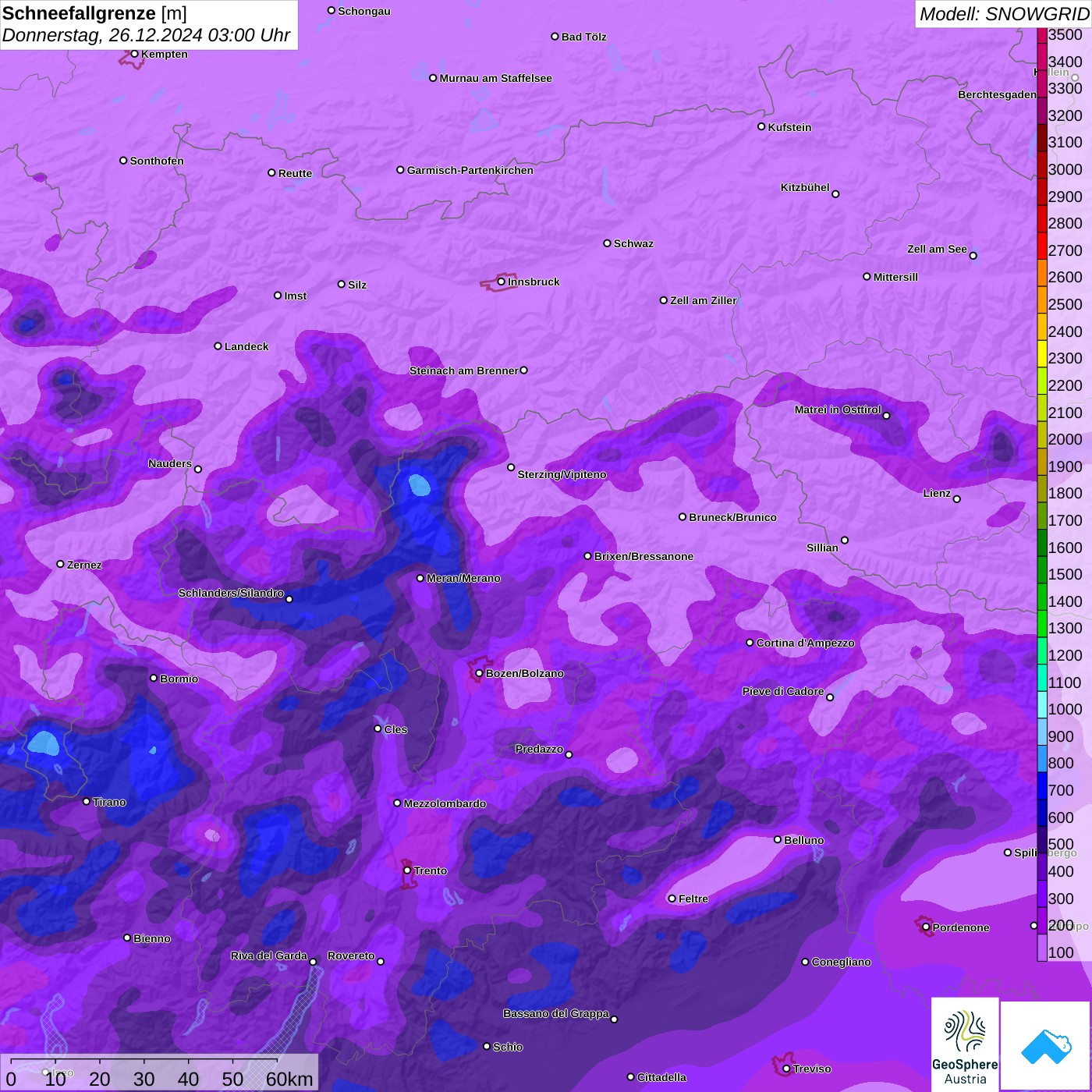
Task: Click the Feltre marker dot
Action: 672,899
